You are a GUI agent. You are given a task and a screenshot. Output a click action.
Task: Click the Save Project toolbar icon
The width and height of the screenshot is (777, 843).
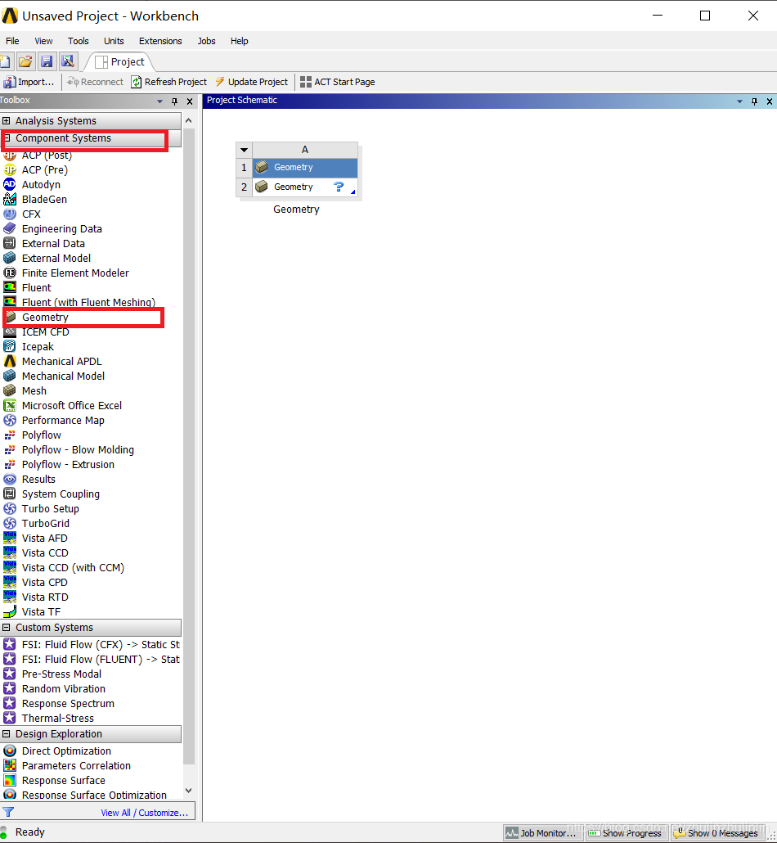tap(47, 61)
